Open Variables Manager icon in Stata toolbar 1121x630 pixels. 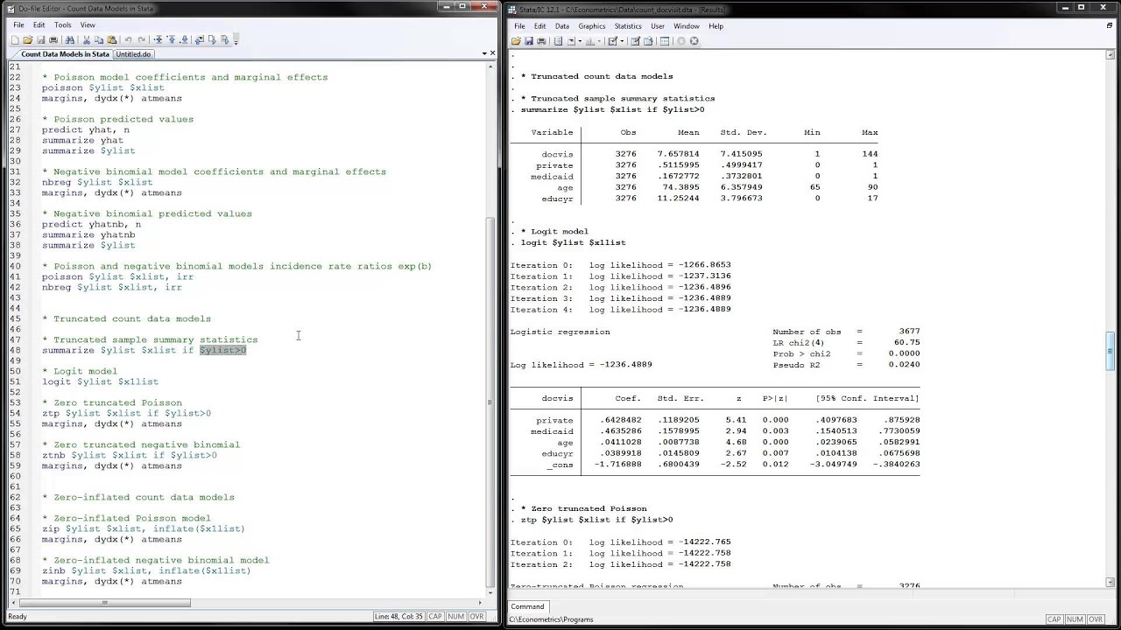[x=664, y=41]
